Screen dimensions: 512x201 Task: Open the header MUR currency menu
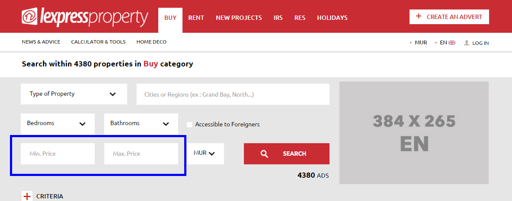click(418, 43)
